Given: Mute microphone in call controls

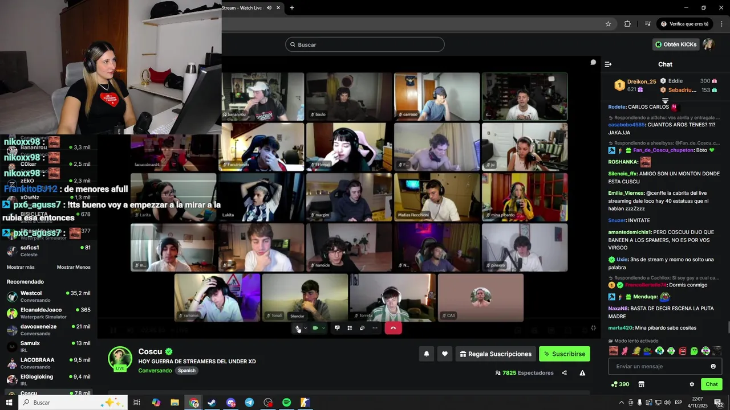Looking at the screenshot, I should 298,328.
